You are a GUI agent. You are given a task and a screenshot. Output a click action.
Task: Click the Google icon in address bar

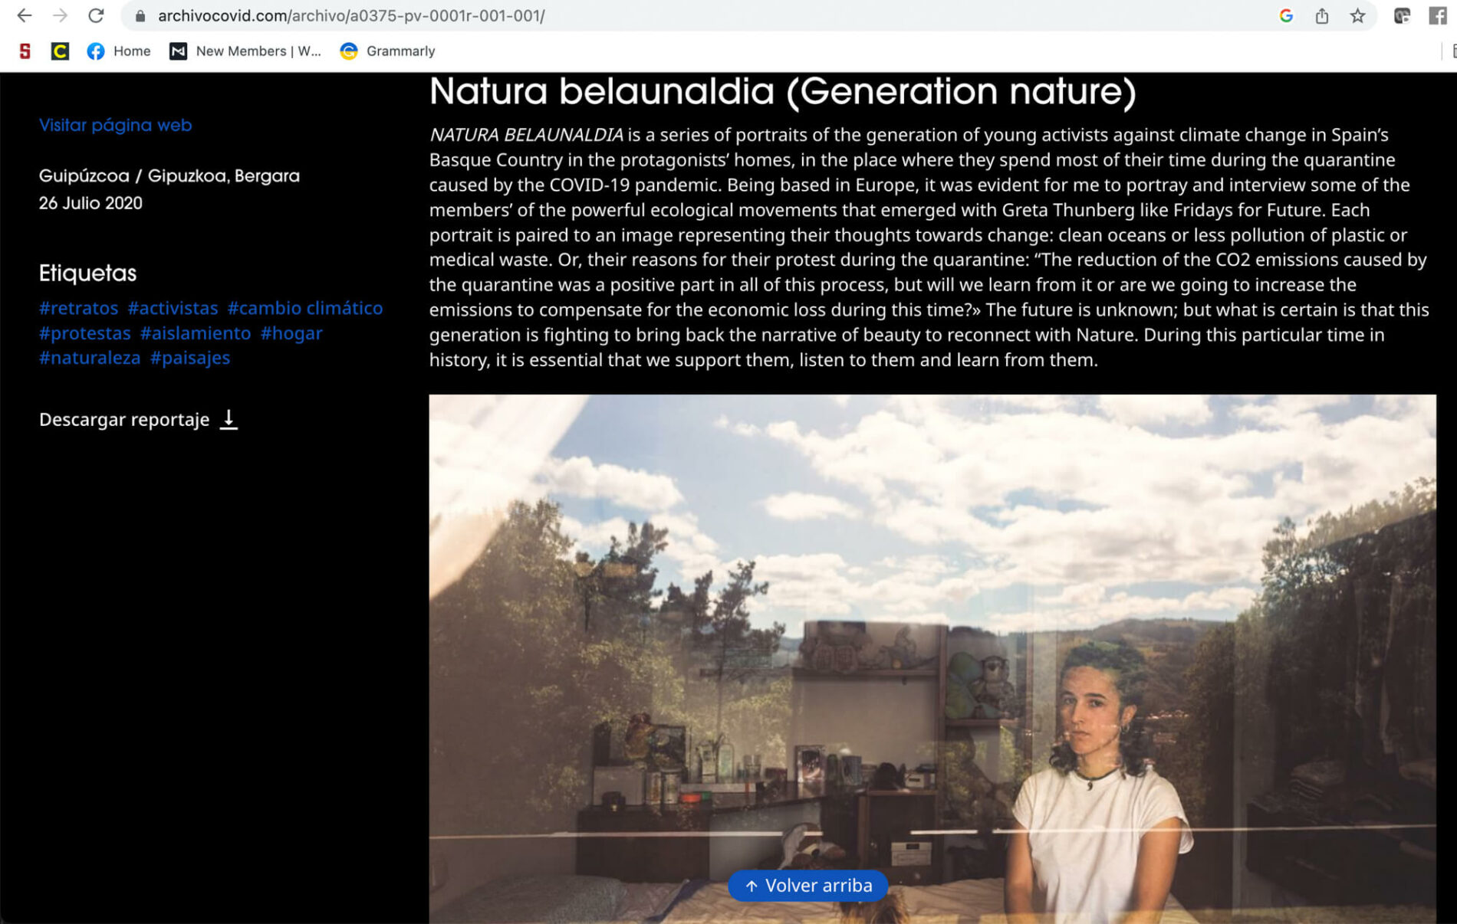1286,15
